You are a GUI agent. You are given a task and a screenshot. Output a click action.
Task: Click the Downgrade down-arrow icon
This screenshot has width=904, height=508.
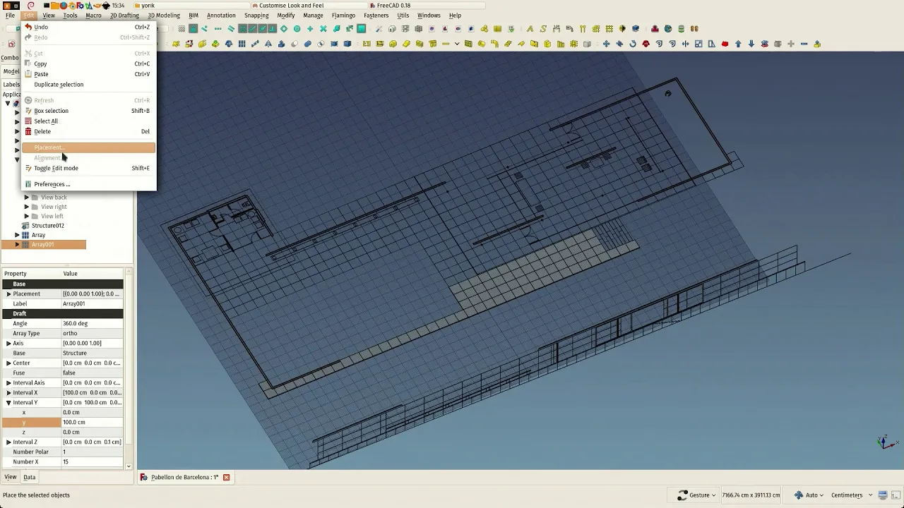751,44
